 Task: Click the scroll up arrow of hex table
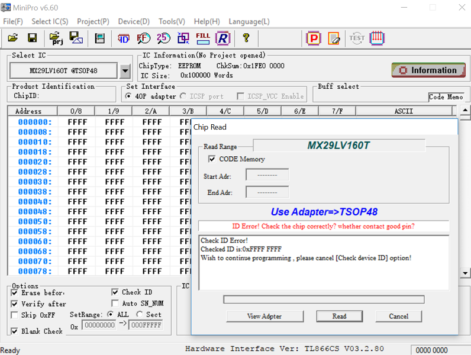(x=465, y=111)
